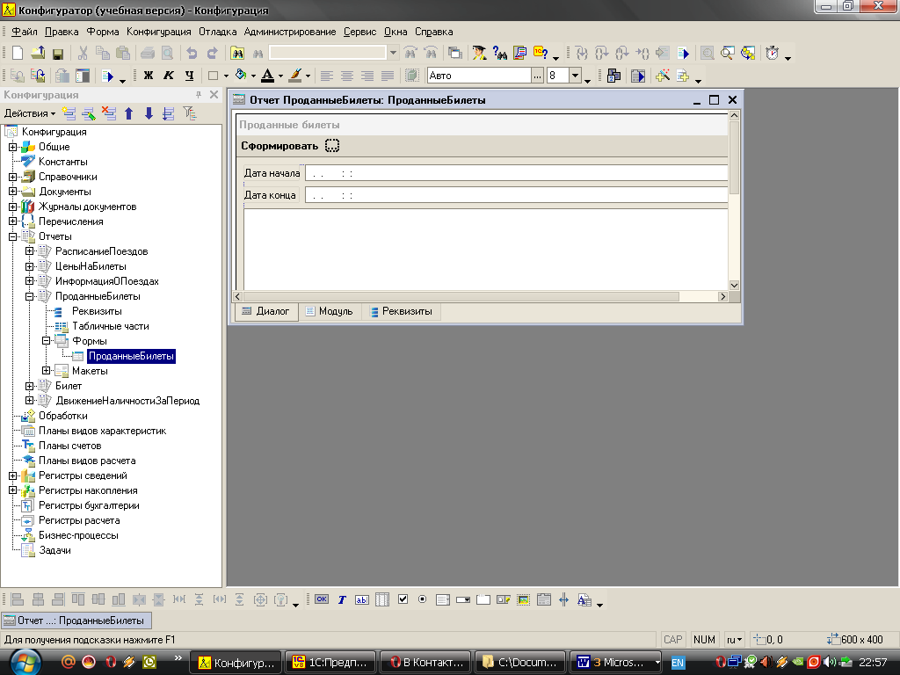Image resolution: width=900 pixels, height=675 pixels.
Task: Open the Администрирование menu
Action: (290, 32)
